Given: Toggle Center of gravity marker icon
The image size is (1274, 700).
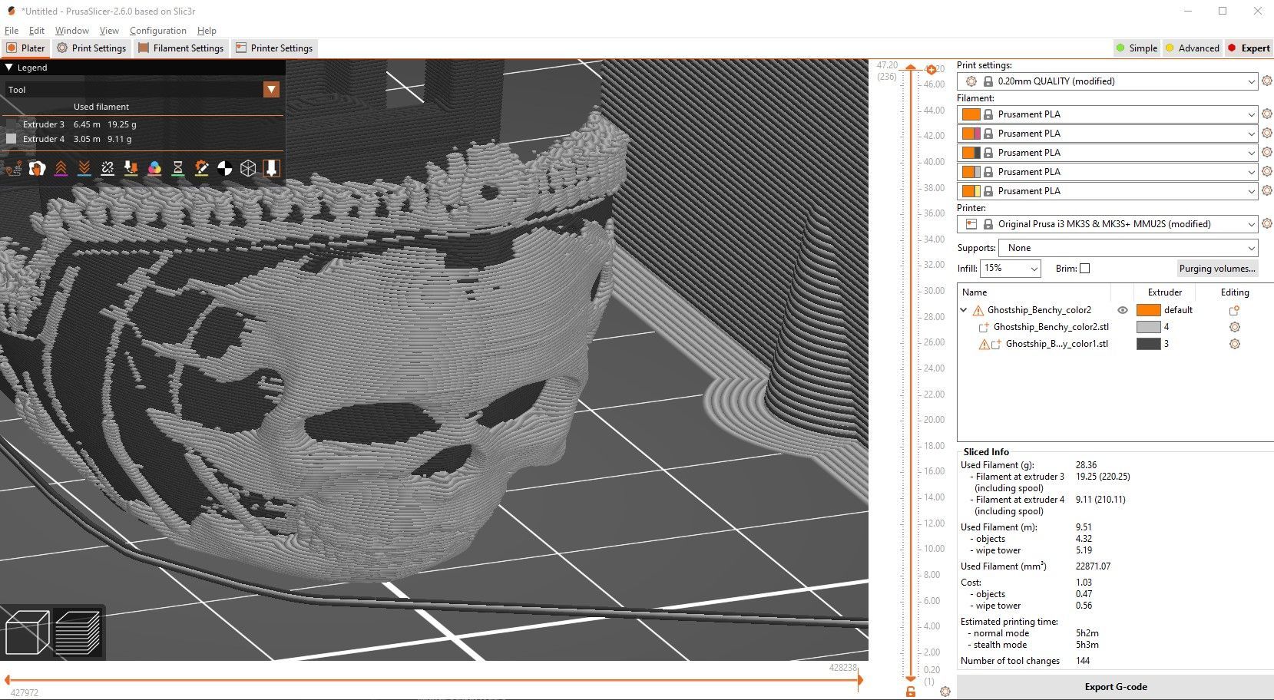Looking at the screenshot, I should [225, 168].
